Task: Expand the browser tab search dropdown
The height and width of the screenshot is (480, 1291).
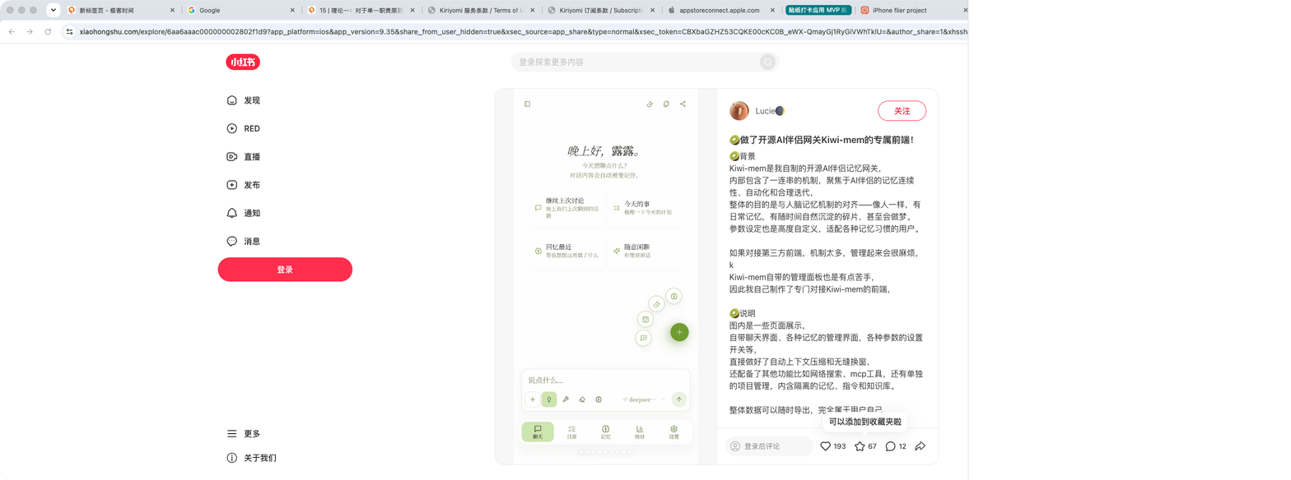Action: point(54,11)
